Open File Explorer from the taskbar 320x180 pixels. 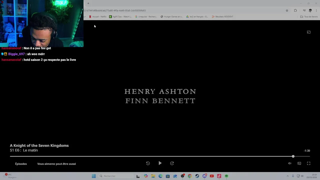(153, 176)
